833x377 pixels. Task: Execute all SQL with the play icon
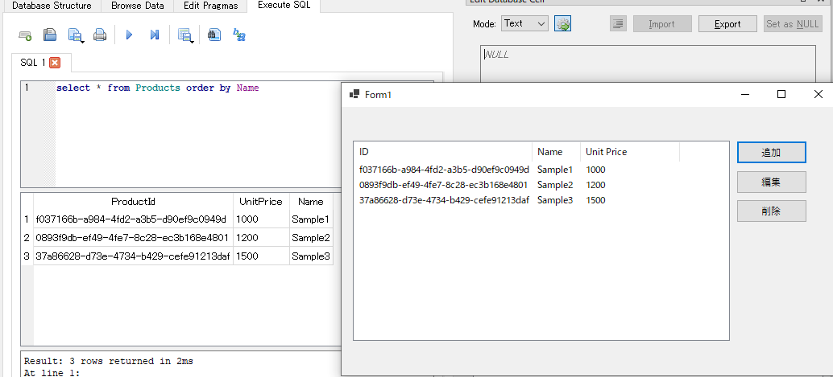[x=129, y=35]
